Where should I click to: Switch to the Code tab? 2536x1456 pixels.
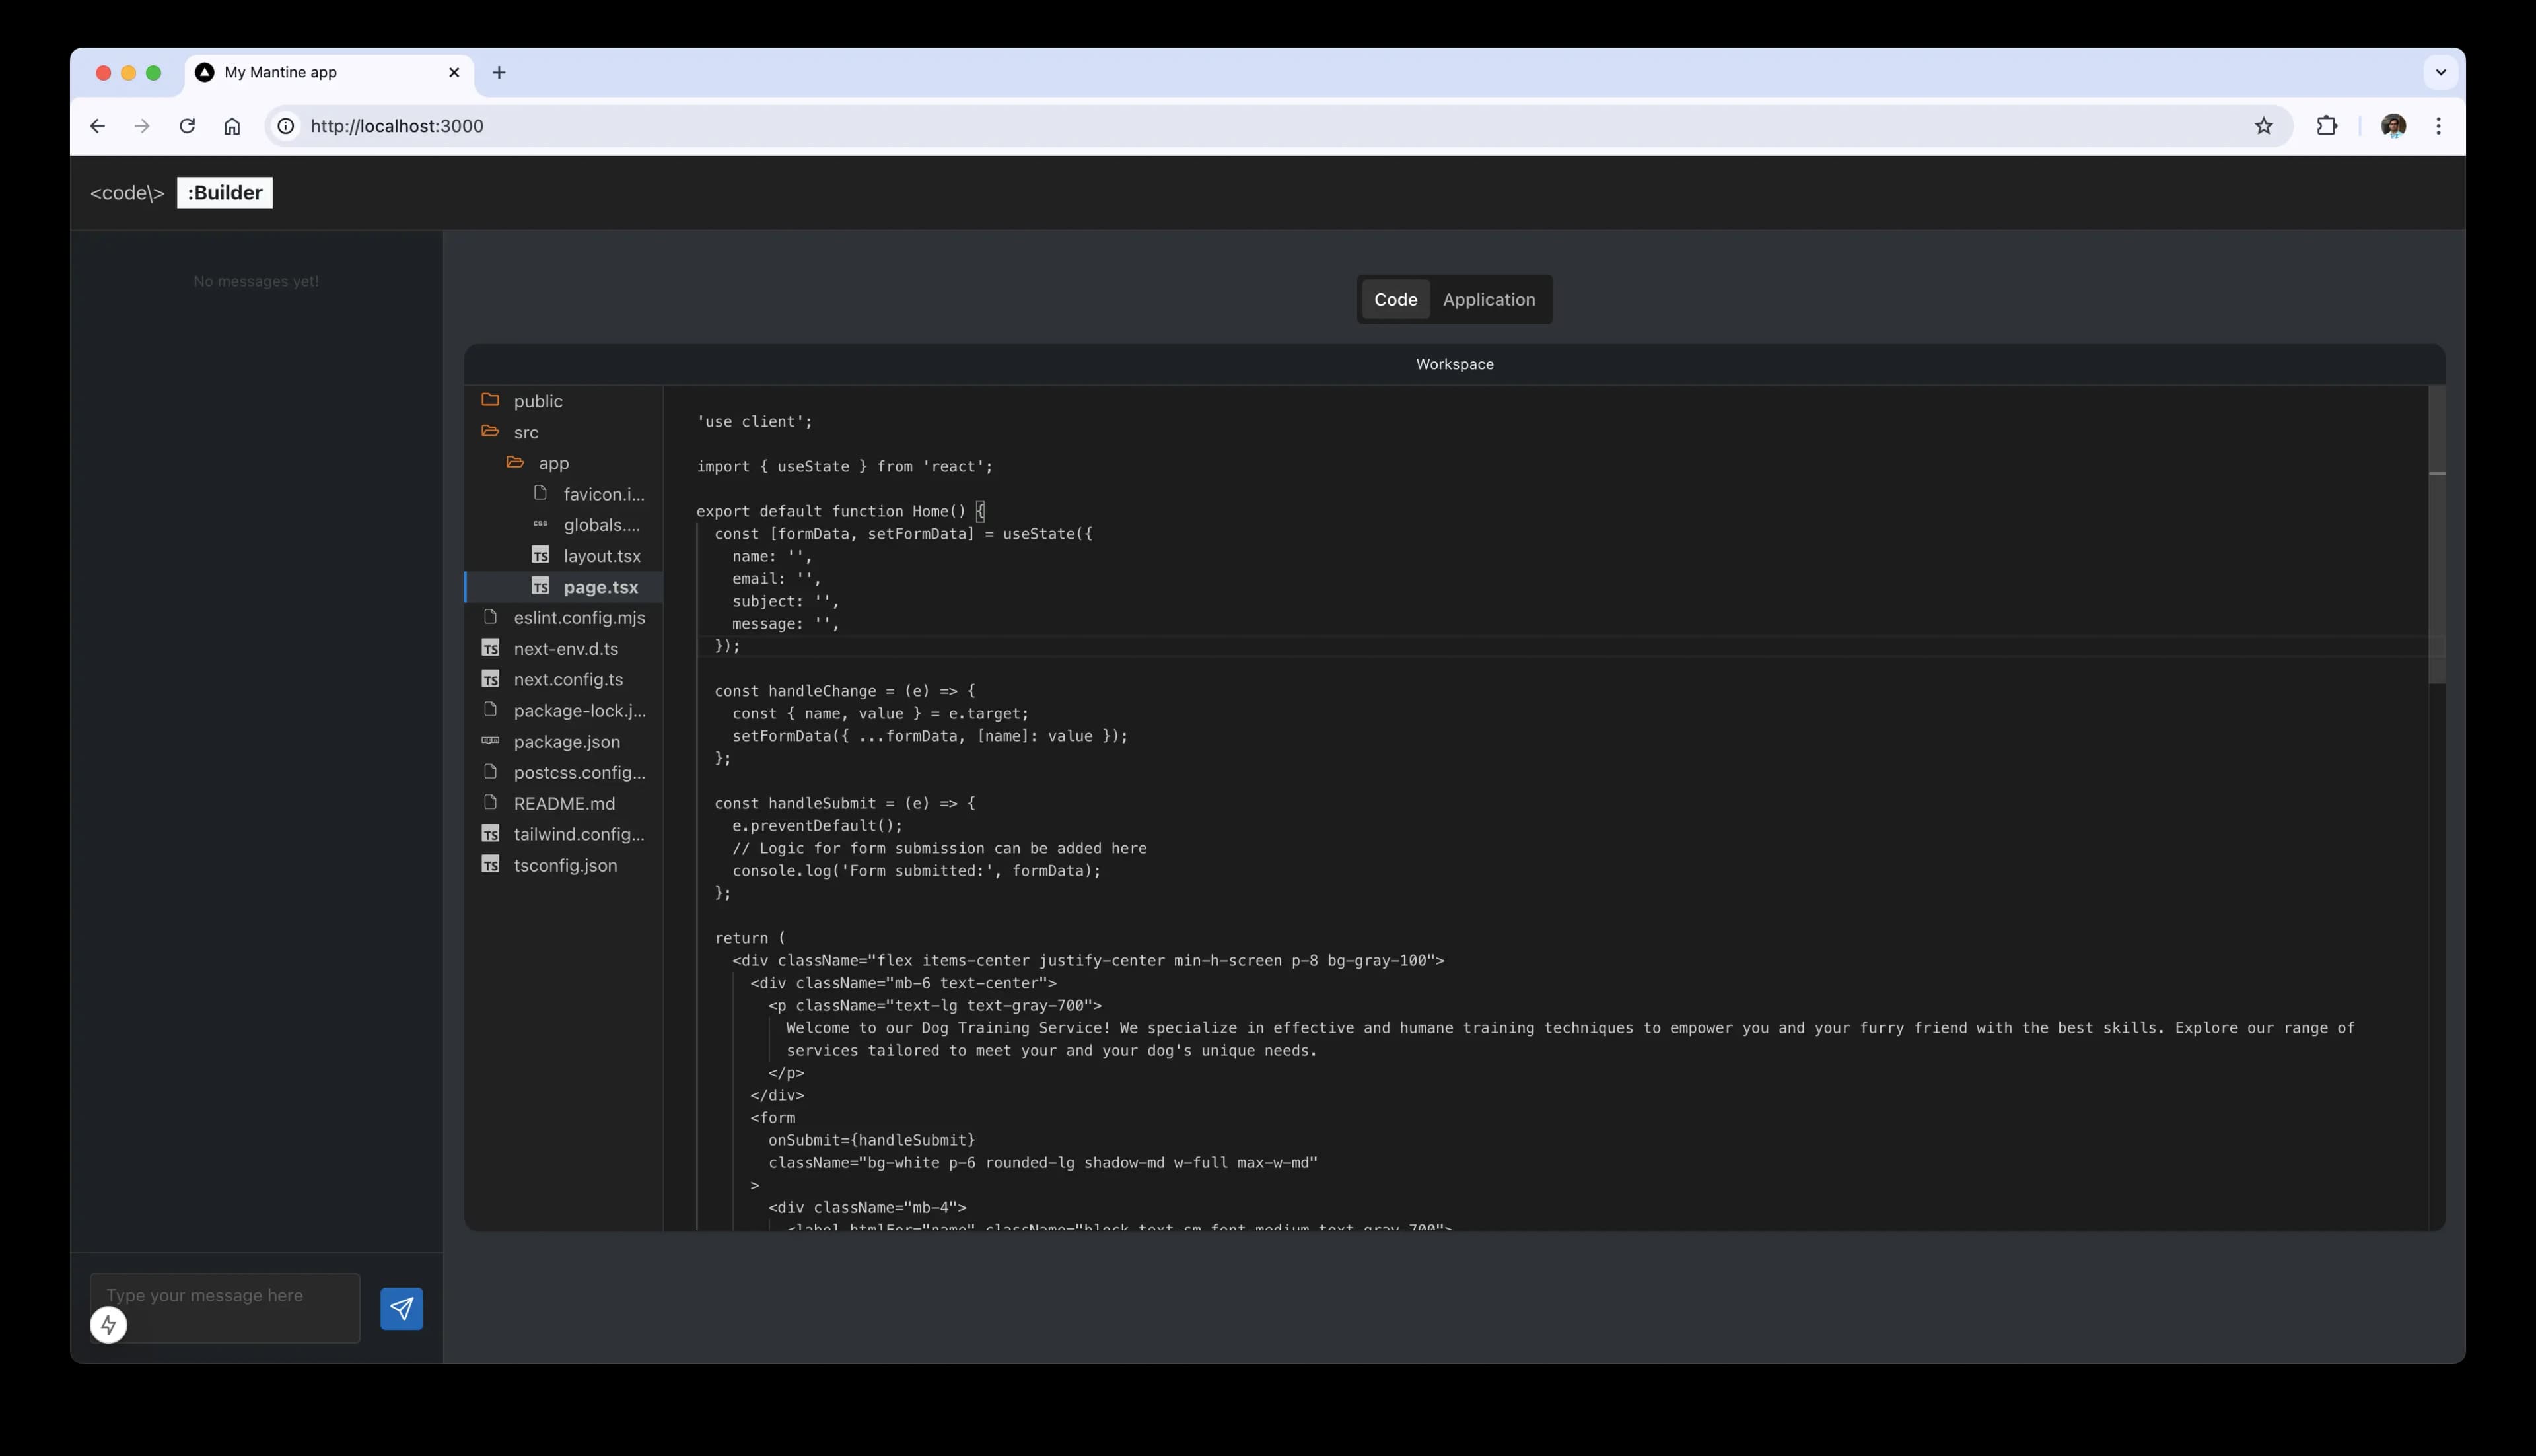click(1395, 299)
